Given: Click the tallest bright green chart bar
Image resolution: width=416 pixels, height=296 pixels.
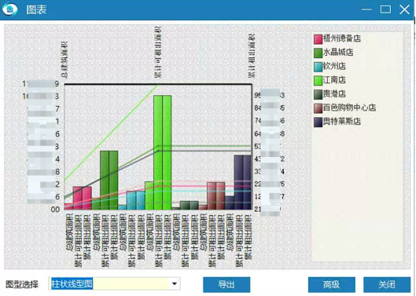Looking at the screenshot, I should (162, 152).
